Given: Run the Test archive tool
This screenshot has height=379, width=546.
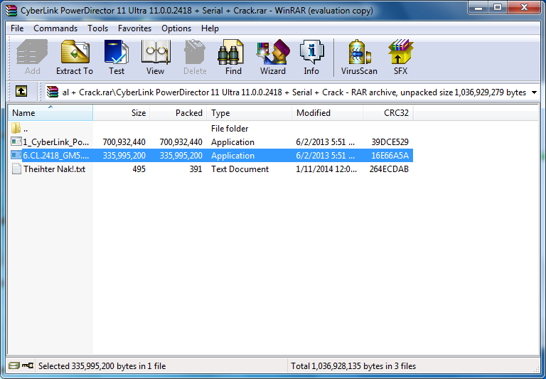Looking at the screenshot, I should coord(117,57).
